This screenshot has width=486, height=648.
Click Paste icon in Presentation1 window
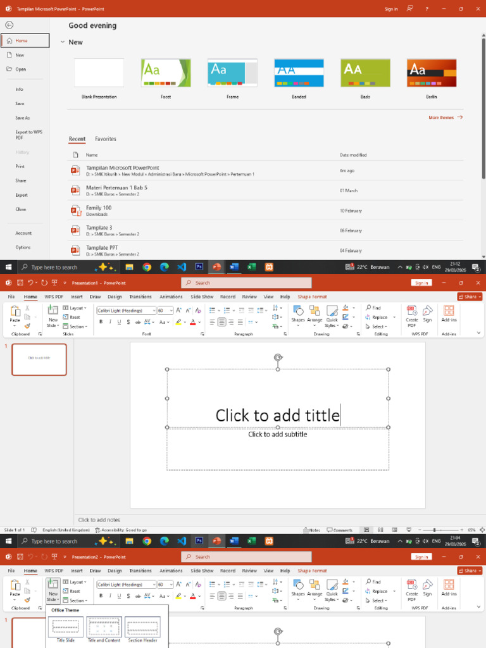coord(15,311)
